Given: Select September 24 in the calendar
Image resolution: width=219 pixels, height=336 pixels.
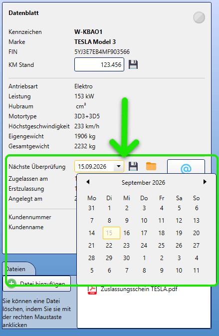Looking at the screenshot, I should point(144,245).
